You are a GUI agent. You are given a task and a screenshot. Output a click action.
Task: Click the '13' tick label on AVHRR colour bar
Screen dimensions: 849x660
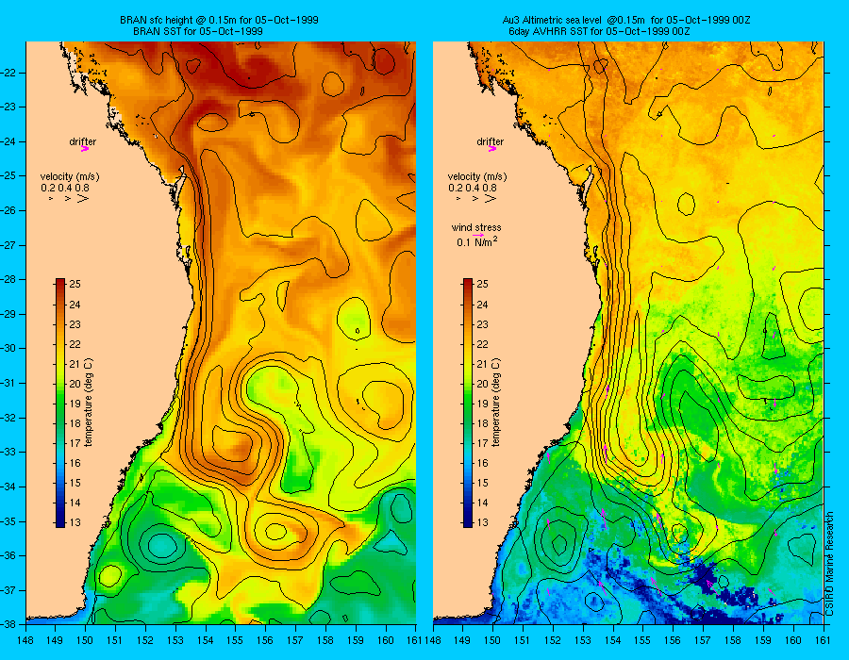pyautogui.click(x=482, y=522)
